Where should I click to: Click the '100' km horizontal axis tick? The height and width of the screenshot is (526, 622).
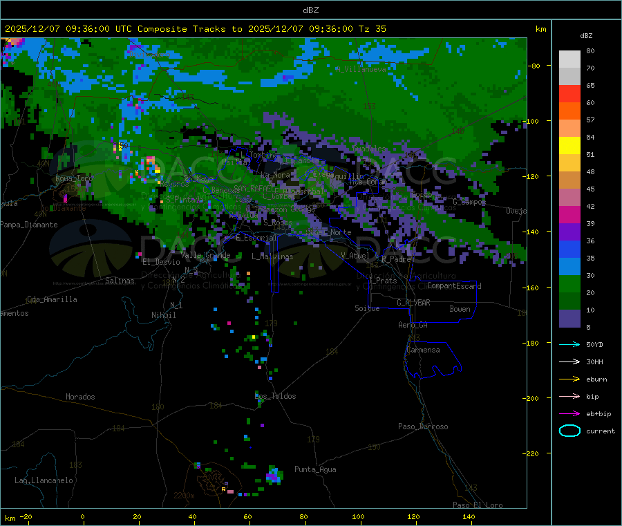coord(358,516)
